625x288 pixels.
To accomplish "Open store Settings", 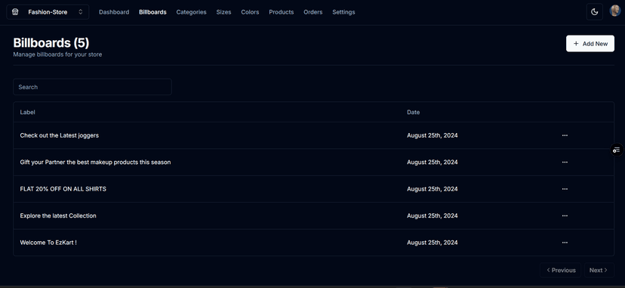I will (x=343, y=12).
